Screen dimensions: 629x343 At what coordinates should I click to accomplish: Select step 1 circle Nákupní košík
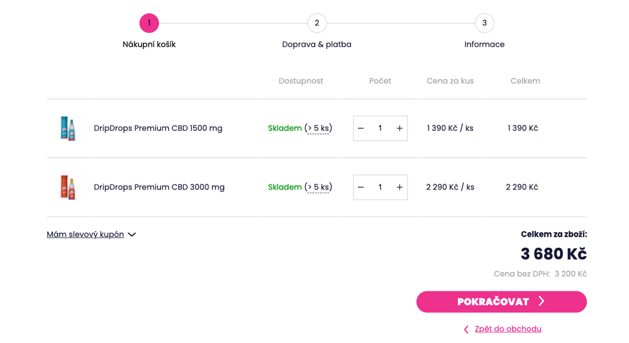pyautogui.click(x=149, y=23)
